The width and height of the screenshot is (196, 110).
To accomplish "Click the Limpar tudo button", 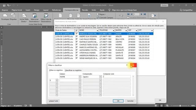I will [x=54, y=101].
